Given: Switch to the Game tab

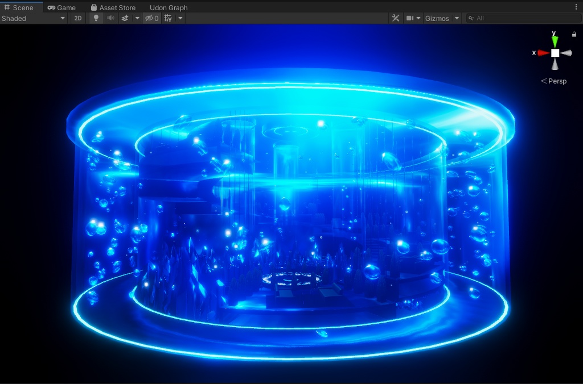Looking at the screenshot, I should coord(62,7).
